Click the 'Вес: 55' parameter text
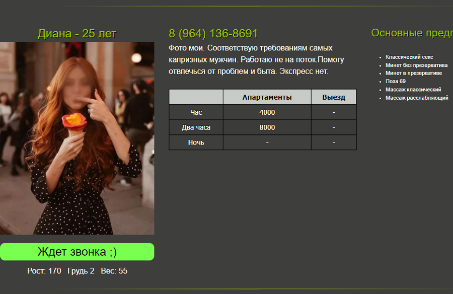This screenshot has height=294, width=453. (x=114, y=271)
